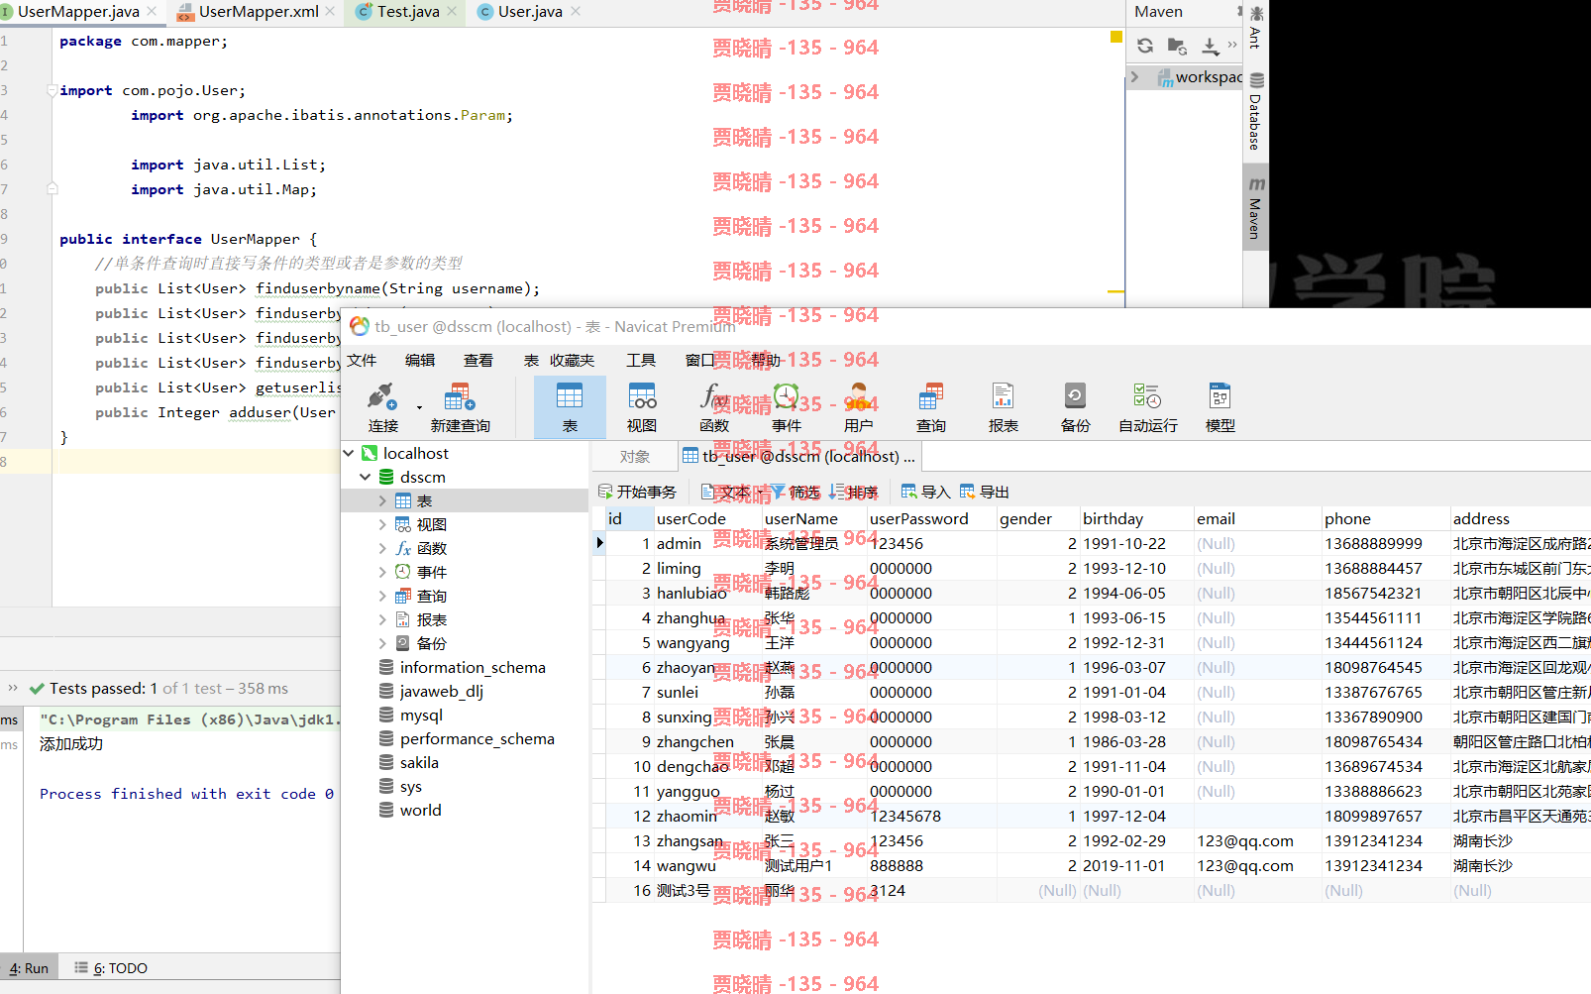Open the connection dropdown arrow beside 连接
The width and height of the screenshot is (1591, 994).
[419, 407]
